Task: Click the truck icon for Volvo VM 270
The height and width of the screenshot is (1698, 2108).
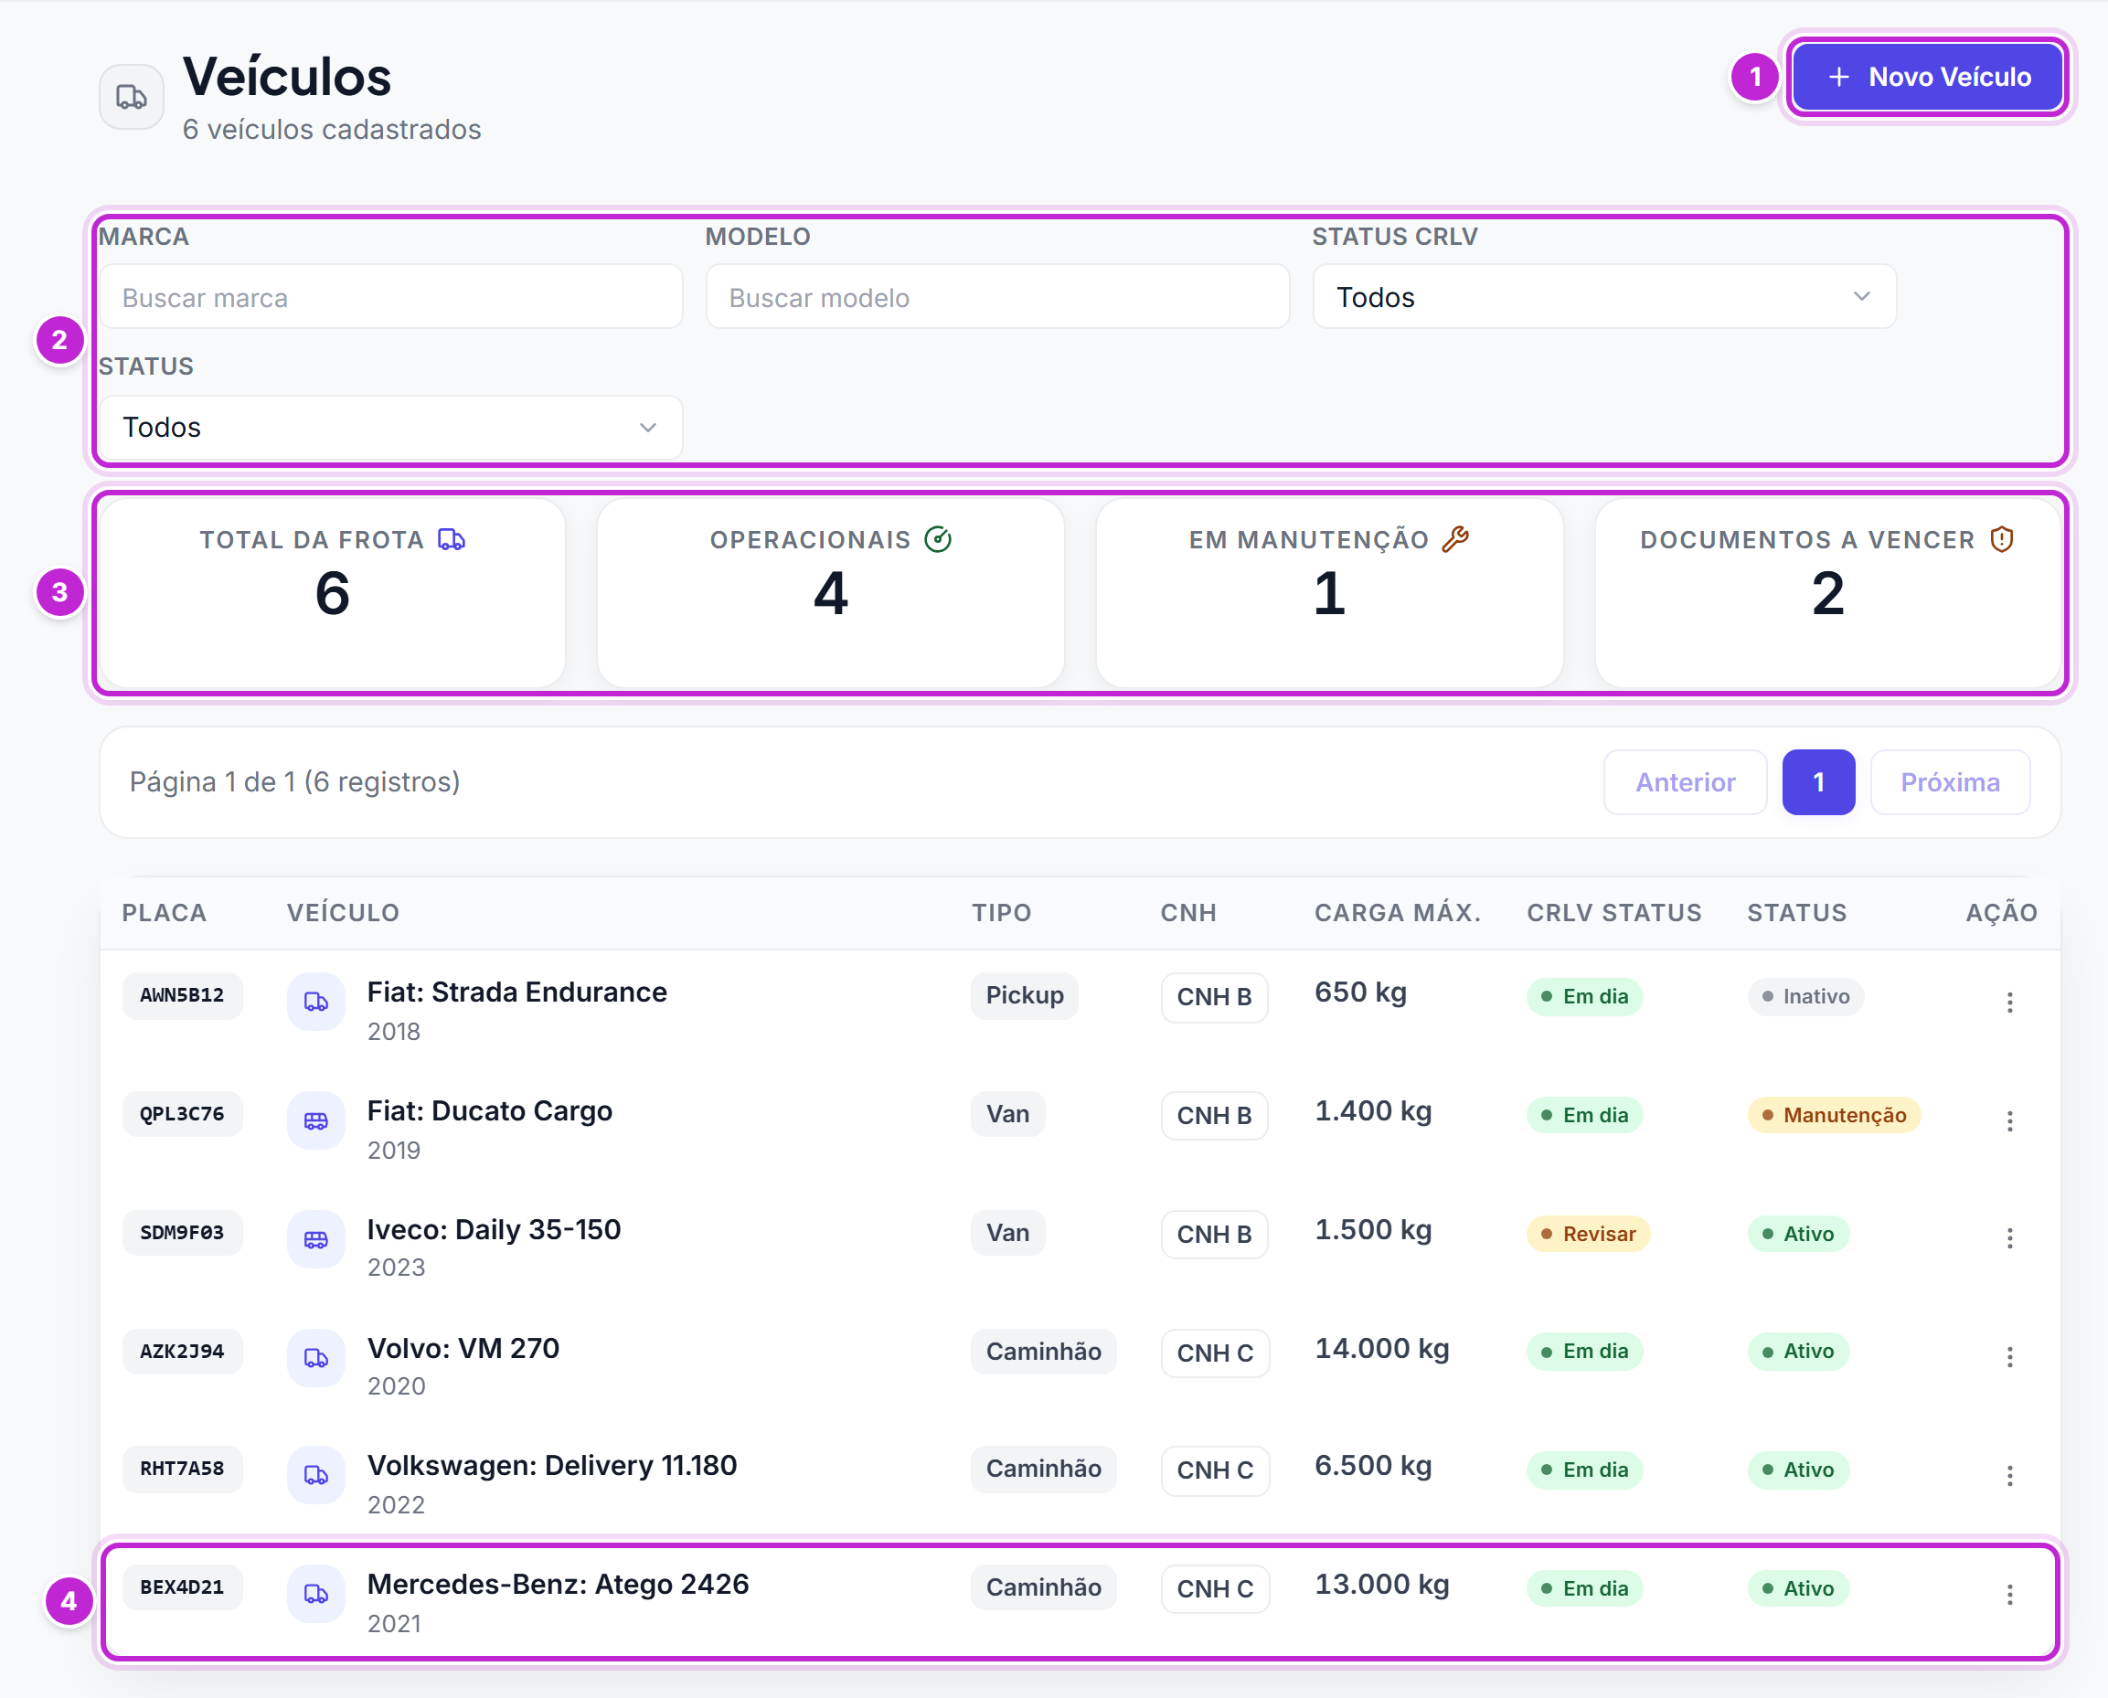Action: 316,1358
